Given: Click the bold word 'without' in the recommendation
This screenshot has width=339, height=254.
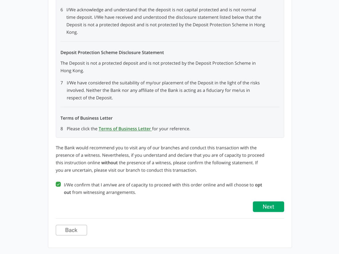Looking at the screenshot, I should [x=109, y=163].
